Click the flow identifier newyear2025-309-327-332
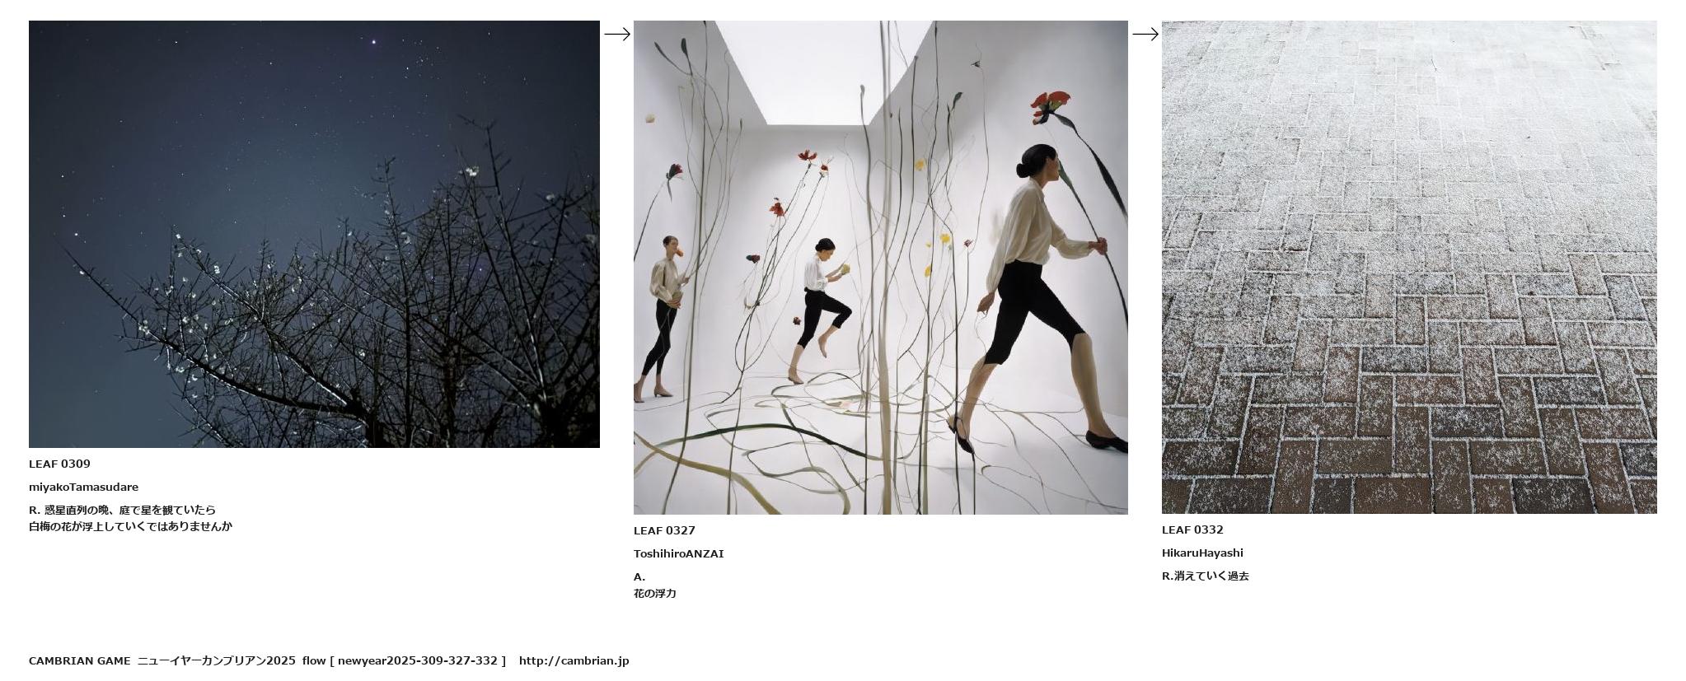The height and width of the screenshot is (681, 1686). click(x=417, y=660)
